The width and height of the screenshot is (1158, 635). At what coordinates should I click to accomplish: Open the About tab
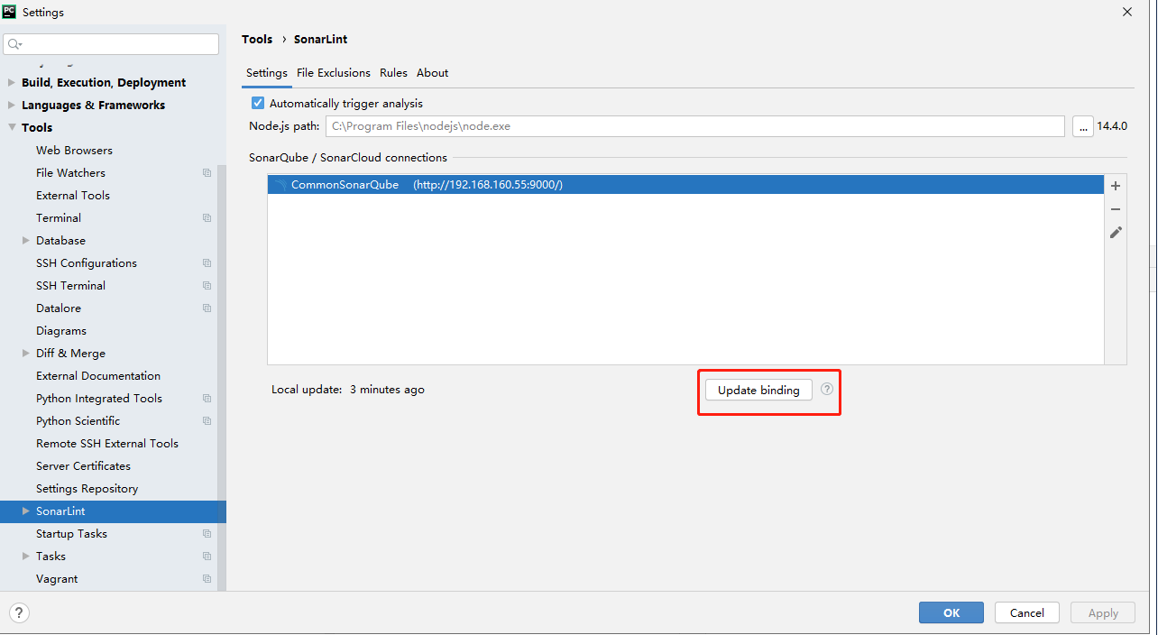coord(433,73)
